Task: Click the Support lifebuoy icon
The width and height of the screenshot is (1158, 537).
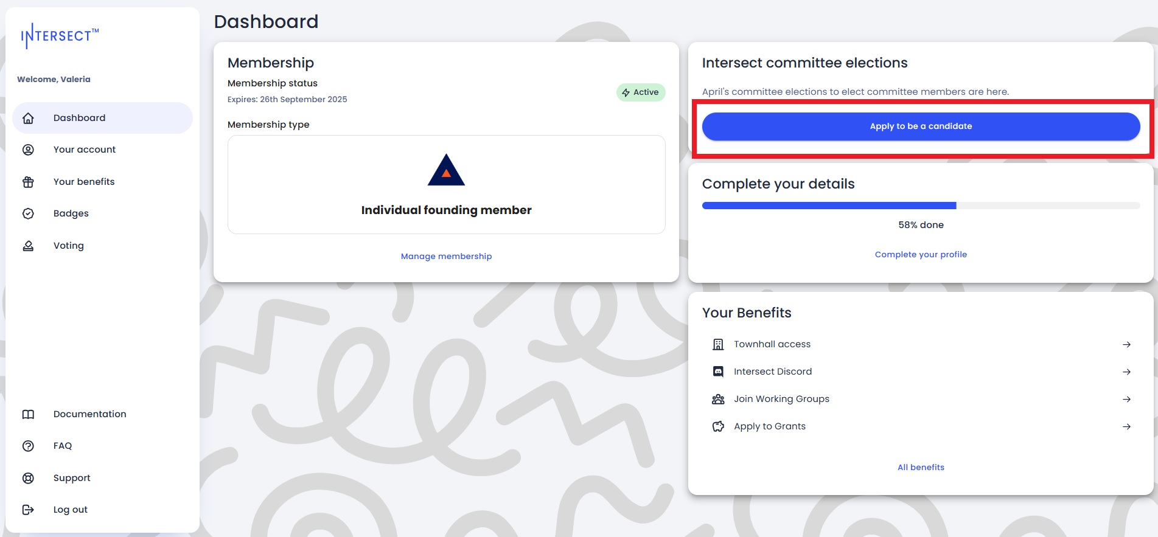Action: coord(28,478)
